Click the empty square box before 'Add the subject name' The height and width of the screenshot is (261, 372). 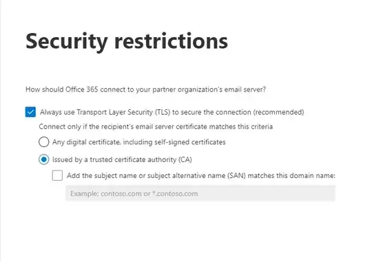coord(57,175)
